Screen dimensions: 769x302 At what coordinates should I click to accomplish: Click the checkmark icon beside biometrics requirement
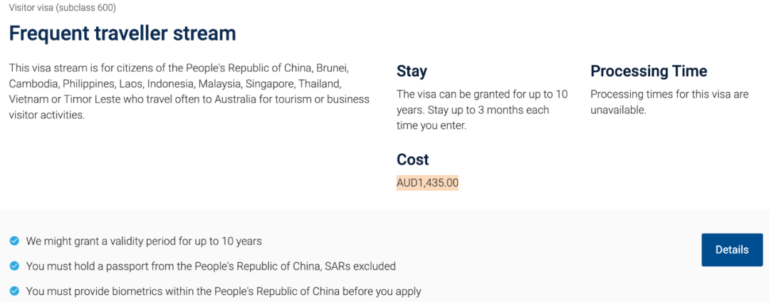click(x=14, y=291)
